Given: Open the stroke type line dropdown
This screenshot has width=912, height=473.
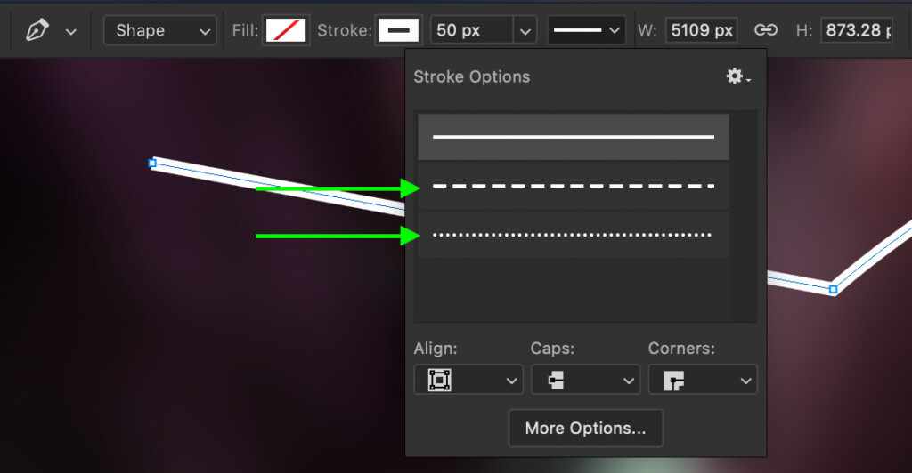Looking at the screenshot, I should [x=586, y=30].
